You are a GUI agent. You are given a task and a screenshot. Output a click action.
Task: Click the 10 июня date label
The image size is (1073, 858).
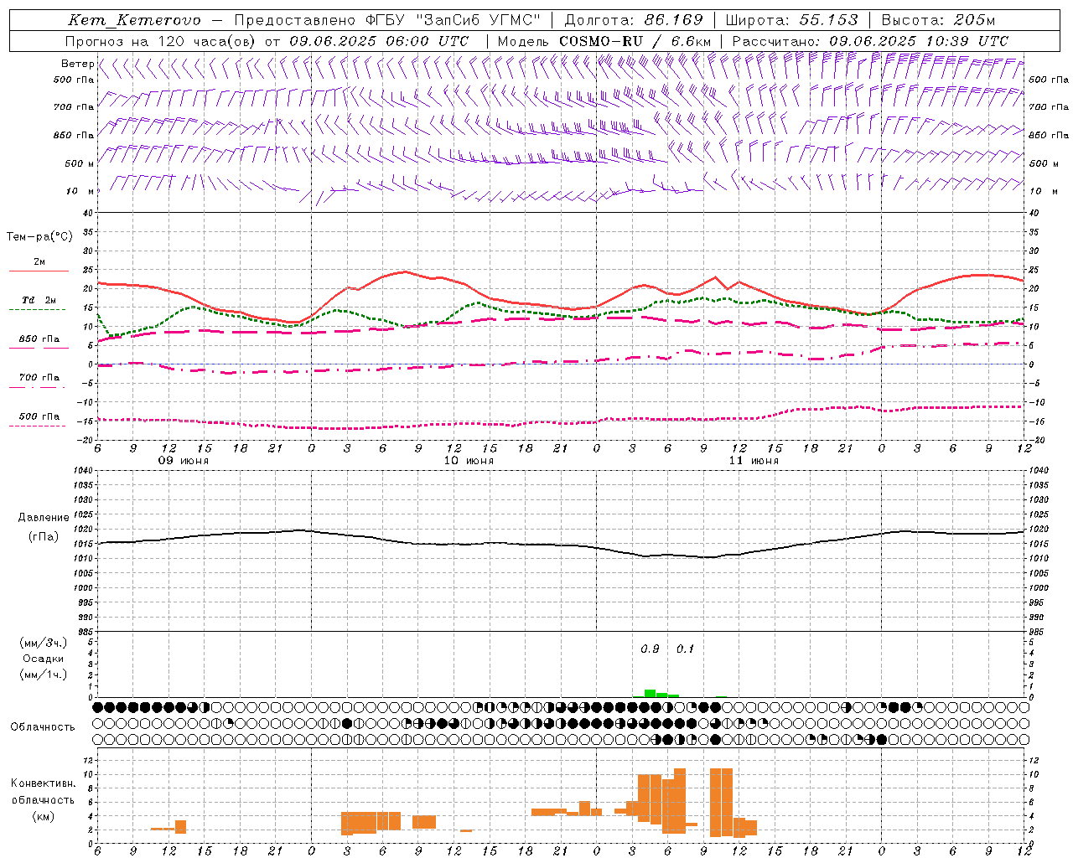(469, 461)
